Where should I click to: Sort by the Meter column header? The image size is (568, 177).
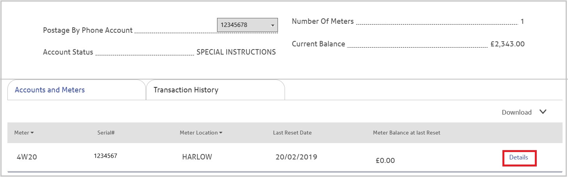[x=22, y=133]
